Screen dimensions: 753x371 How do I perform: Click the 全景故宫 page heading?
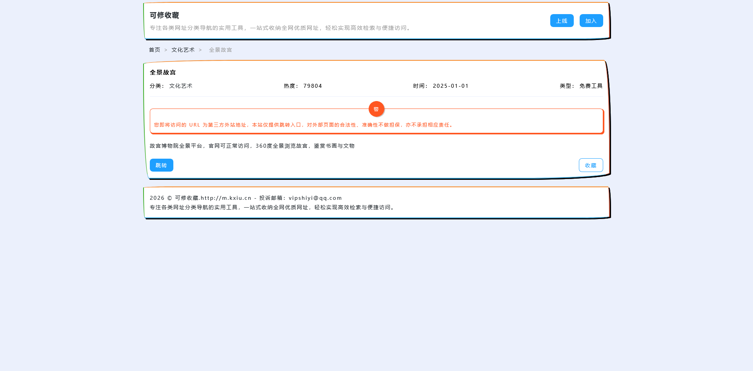pos(163,72)
